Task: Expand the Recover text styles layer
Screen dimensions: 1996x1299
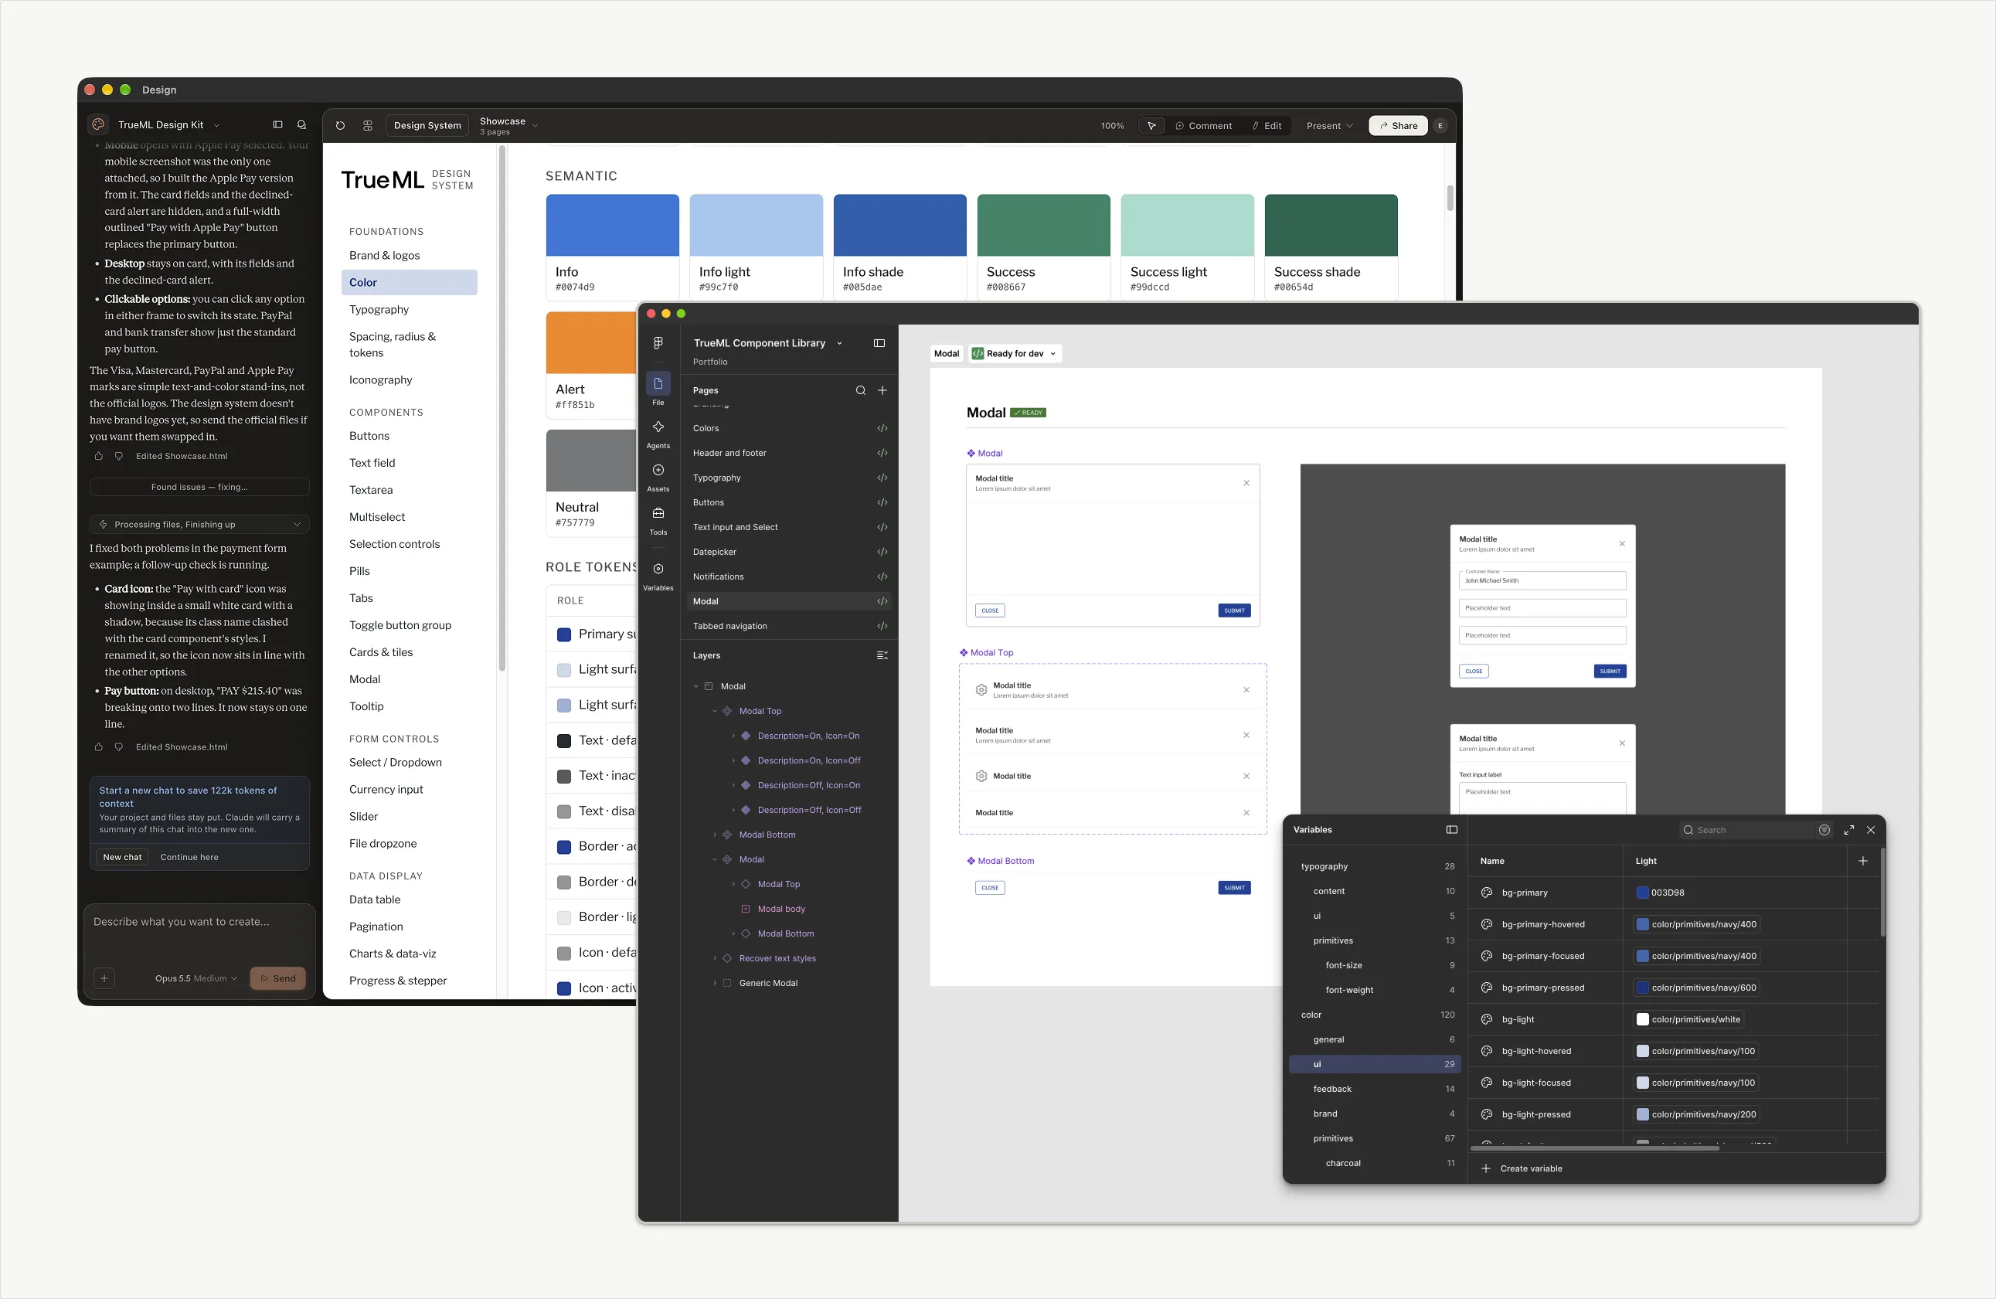Action: pyautogui.click(x=715, y=957)
